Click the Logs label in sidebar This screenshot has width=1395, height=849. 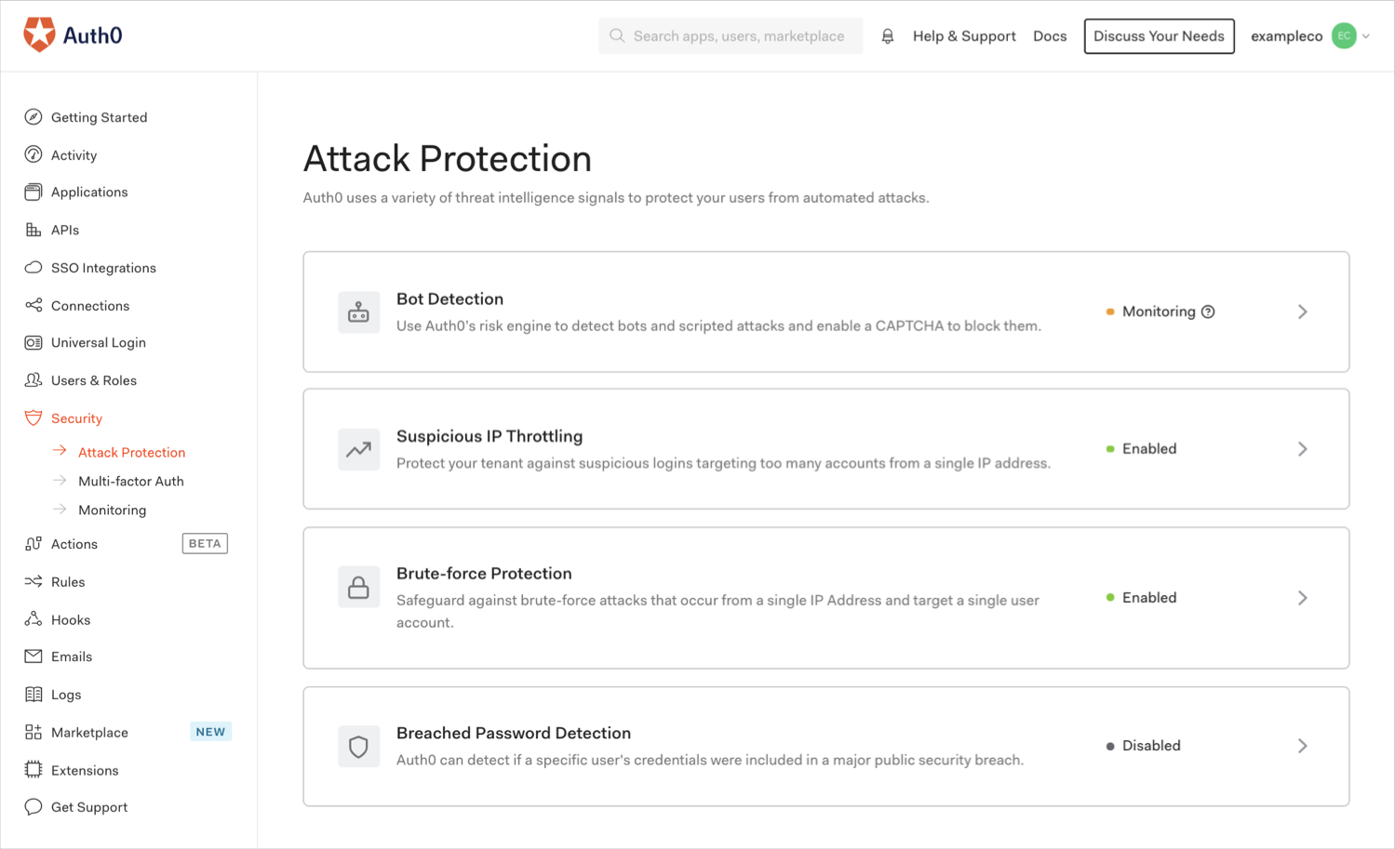66,695
